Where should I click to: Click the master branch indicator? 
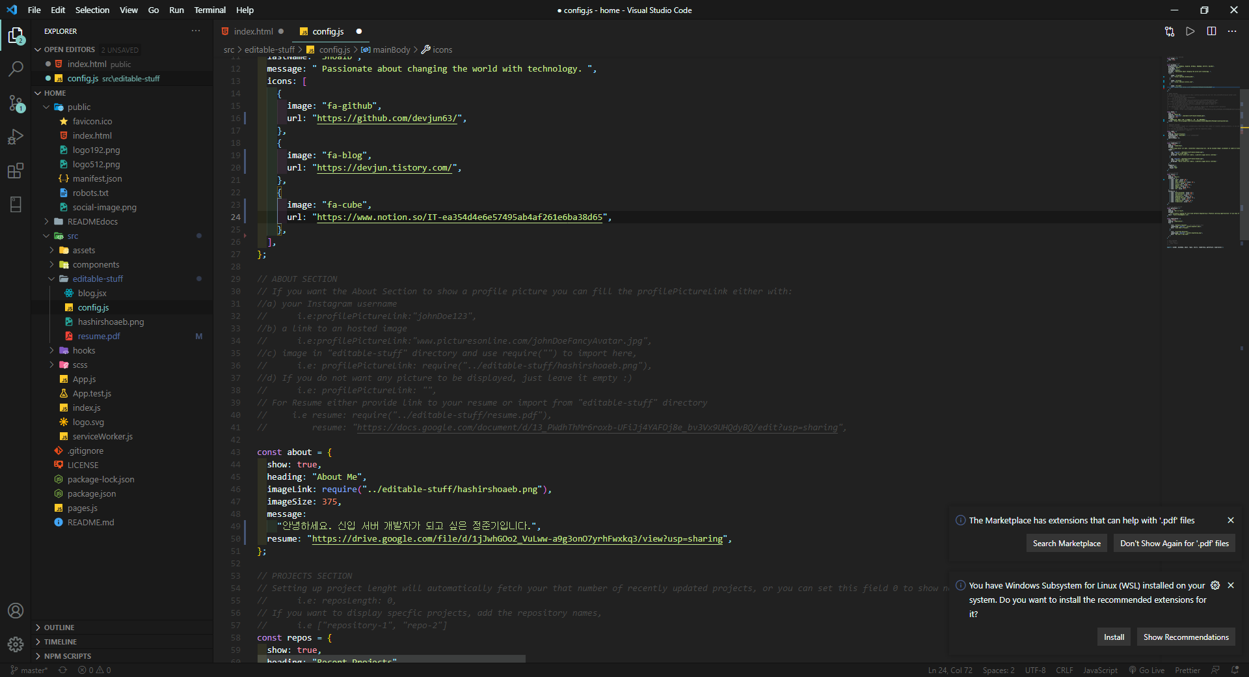(29, 670)
